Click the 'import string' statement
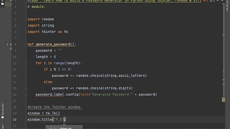This screenshot has width=230, height=129. [41, 25]
